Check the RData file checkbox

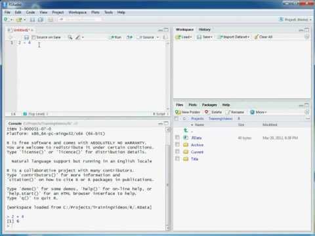pyautogui.click(x=177, y=138)
